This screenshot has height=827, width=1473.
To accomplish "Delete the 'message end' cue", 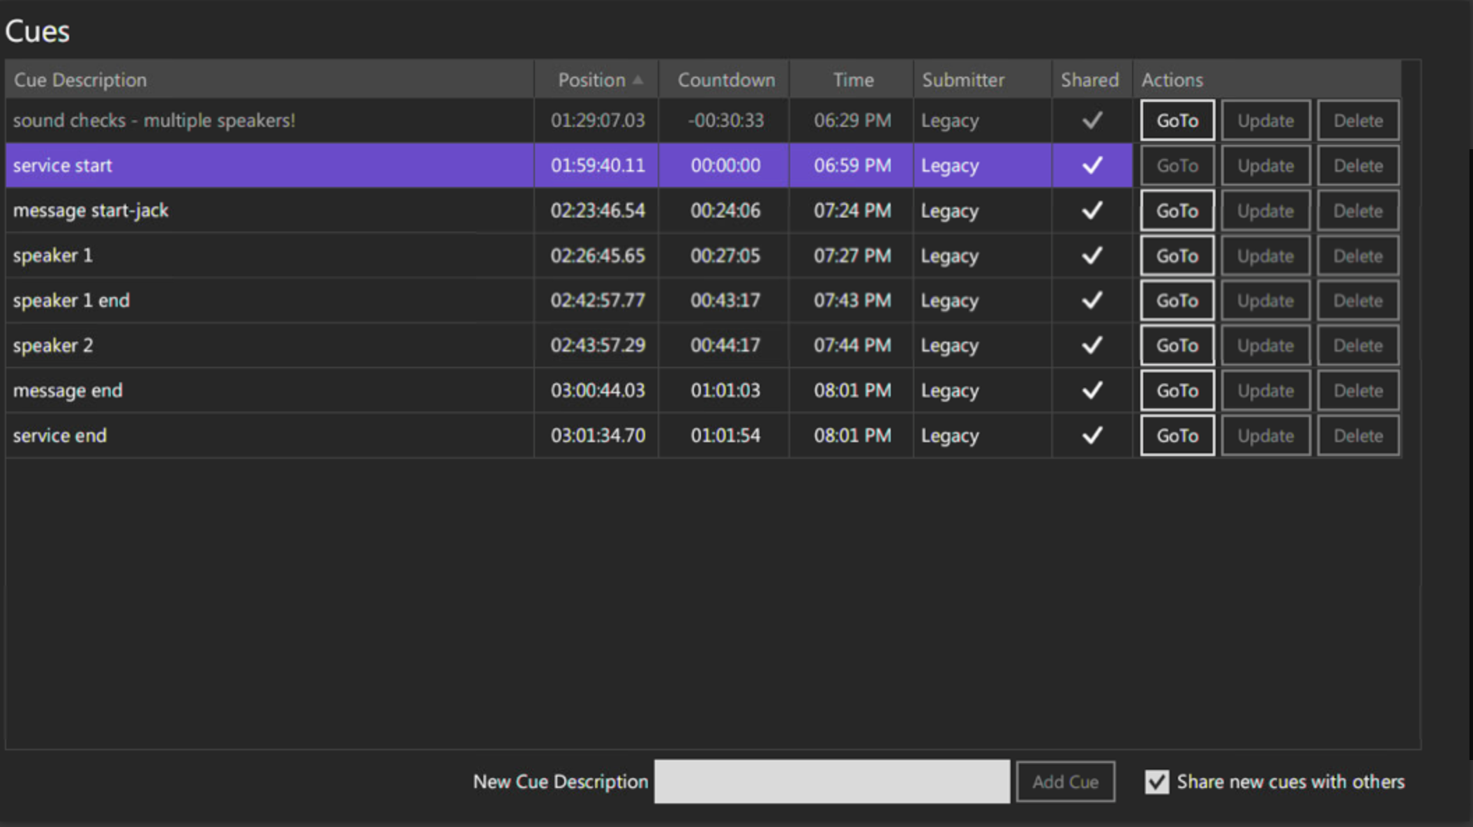I will click(1357, 390).
